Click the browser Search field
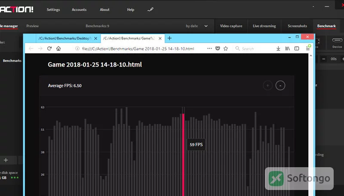The image size is (344, 196). [252, 49]
